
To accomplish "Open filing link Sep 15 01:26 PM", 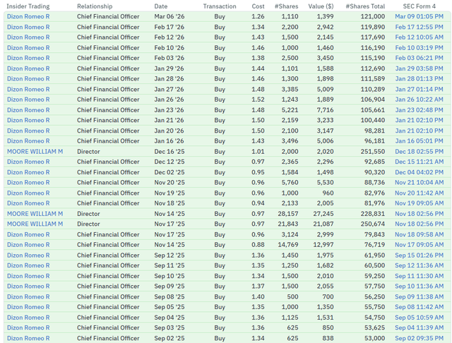I will pos(419,255).
